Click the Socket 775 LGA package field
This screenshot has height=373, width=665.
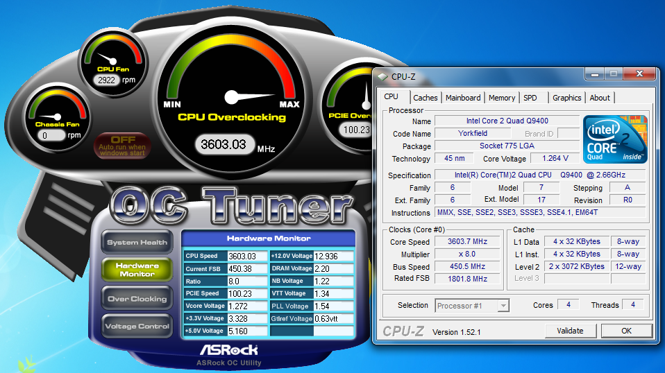click(507, 146)
